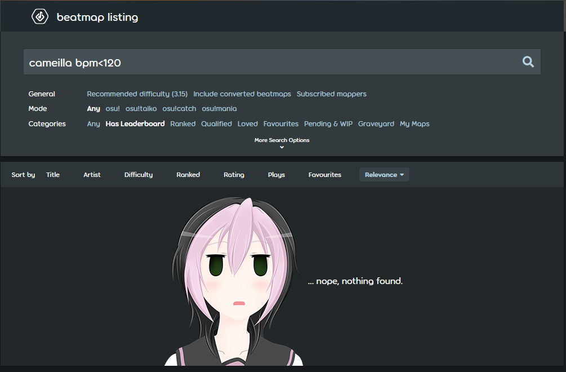Select Qualified category filter
Viewport: 566px width, 372px height.
click(x=217, y=124)
